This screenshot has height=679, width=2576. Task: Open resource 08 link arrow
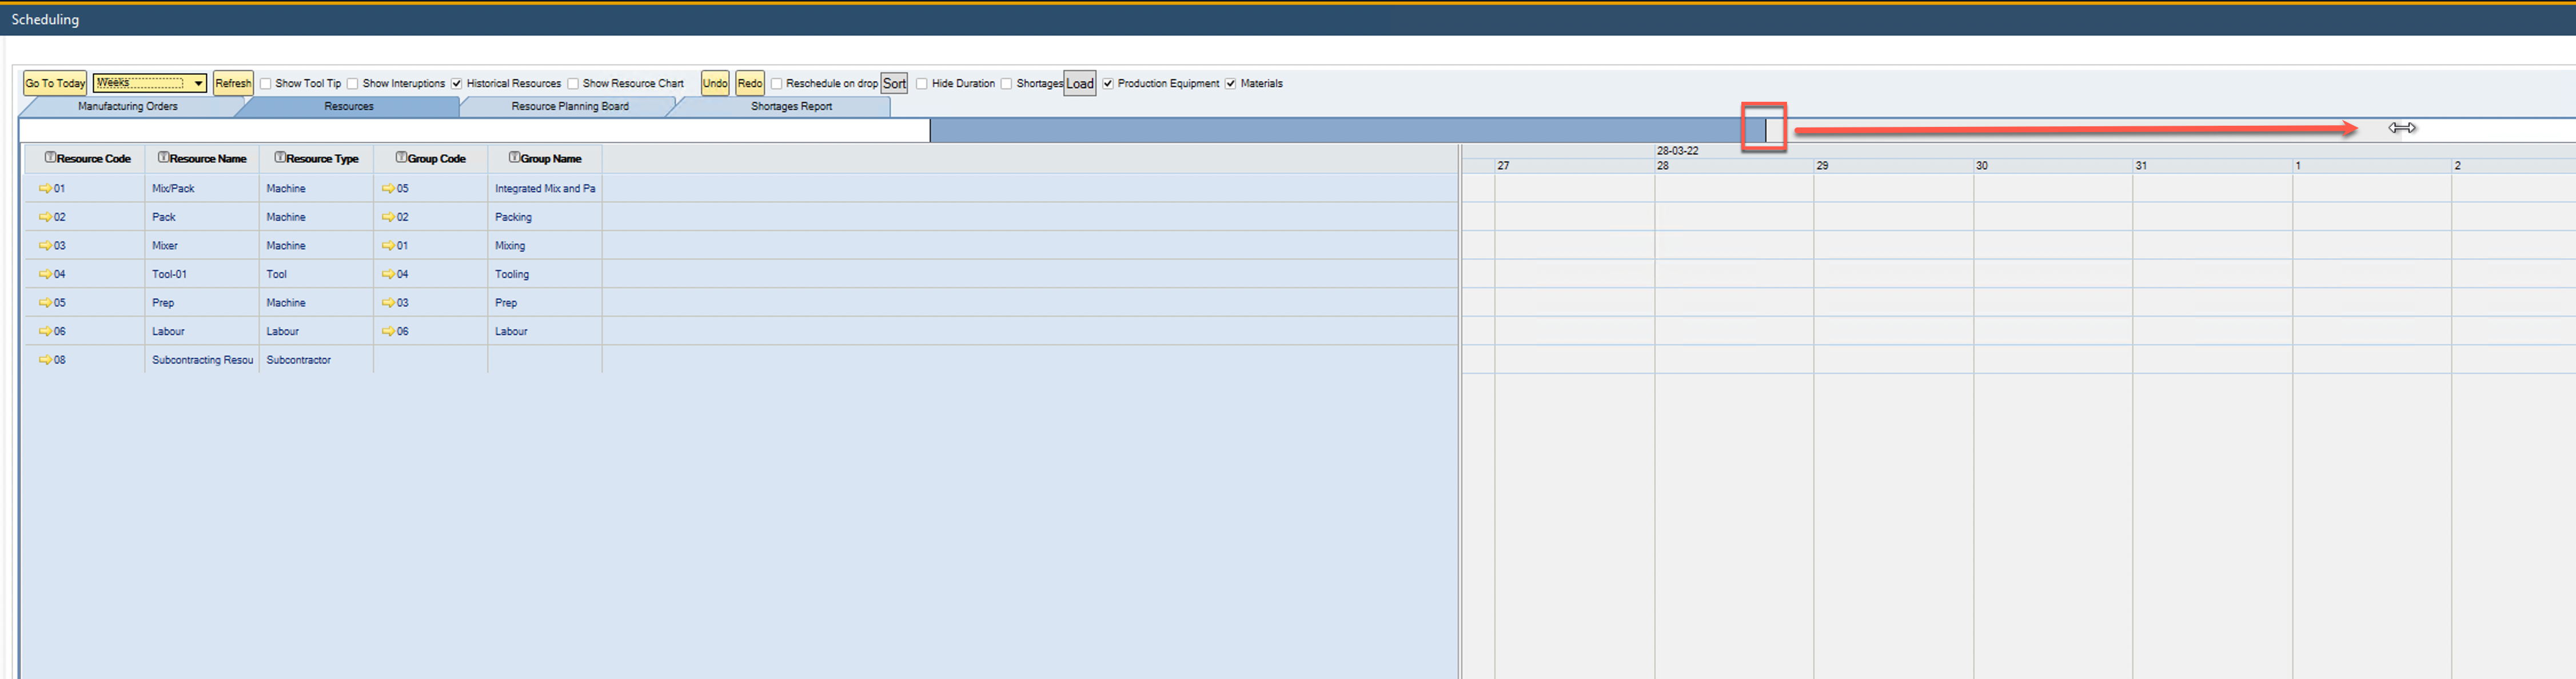[x=45, y=360]
